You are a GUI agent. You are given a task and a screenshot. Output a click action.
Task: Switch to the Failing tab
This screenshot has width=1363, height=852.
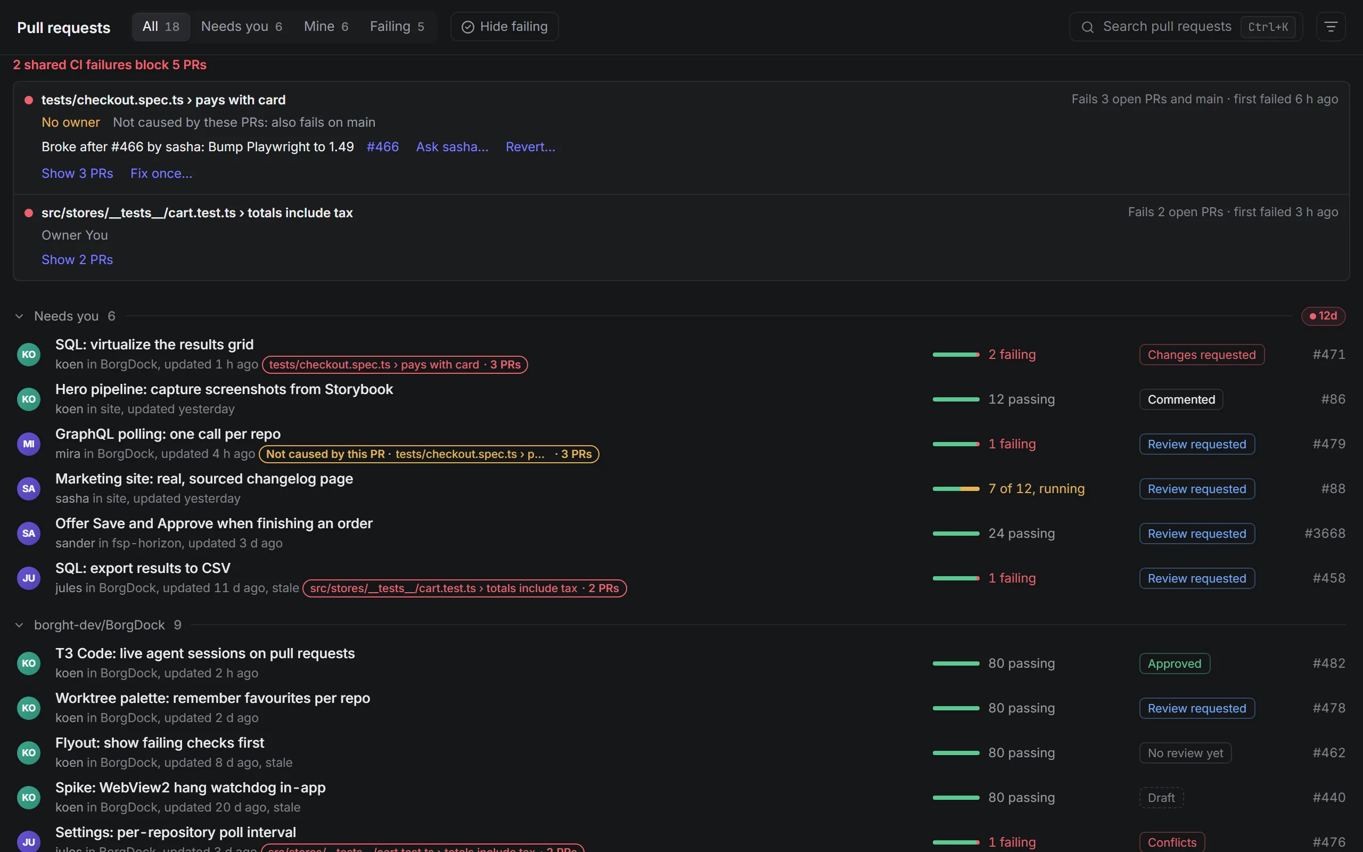[x=397, y=27]
